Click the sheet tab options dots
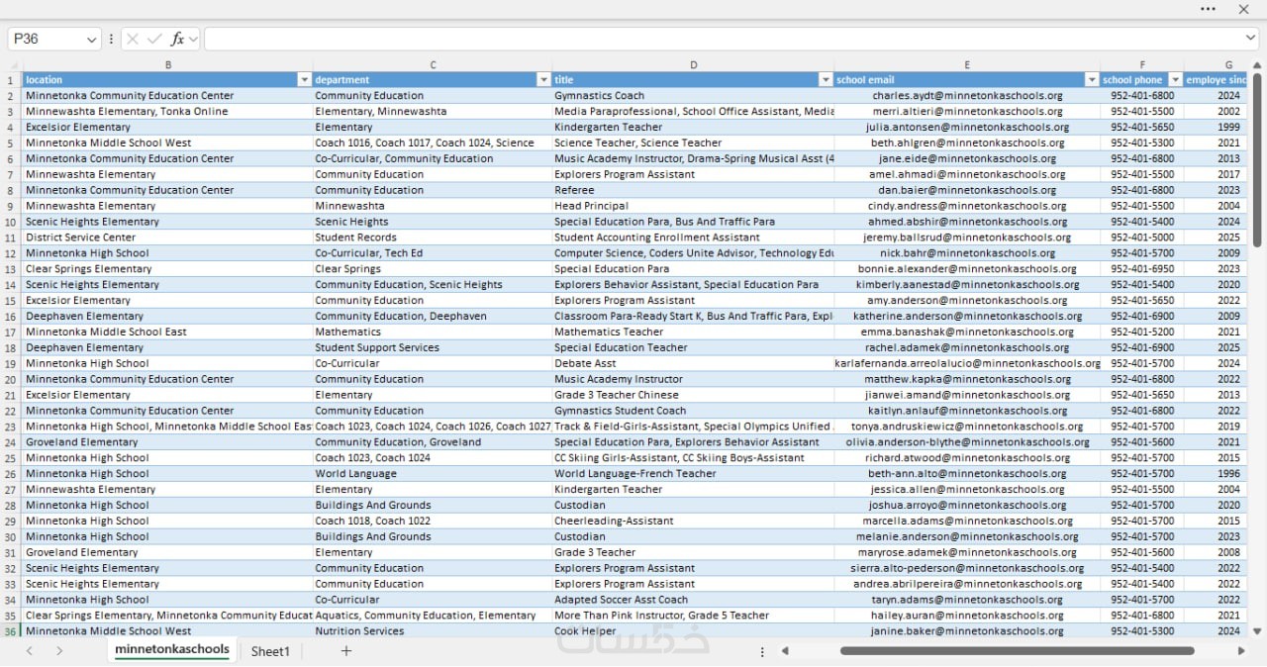 762,651
